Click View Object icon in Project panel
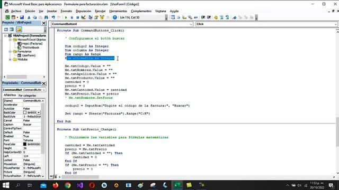Viewport: 339px width, 190px height. click(12, 30)
